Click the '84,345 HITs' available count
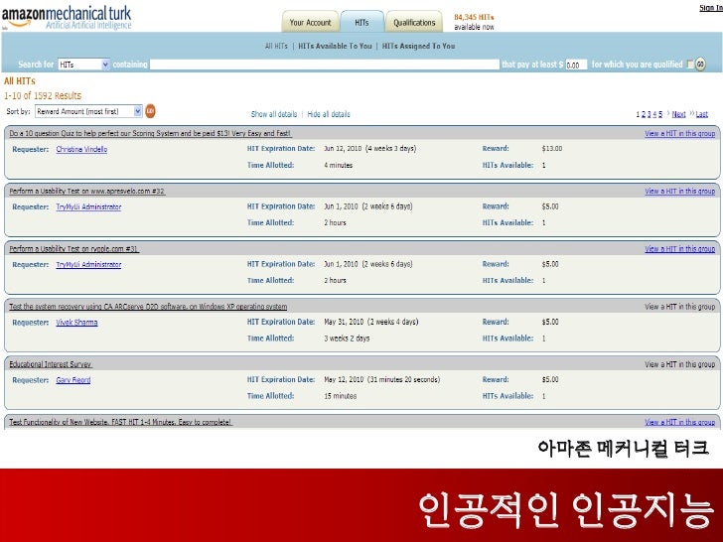Image resolution: width=723 pixels, height=542 pixels. tap(474, 17)
